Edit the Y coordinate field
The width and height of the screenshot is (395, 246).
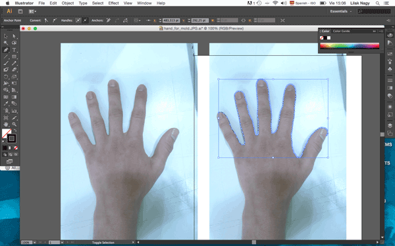point(199,20)
